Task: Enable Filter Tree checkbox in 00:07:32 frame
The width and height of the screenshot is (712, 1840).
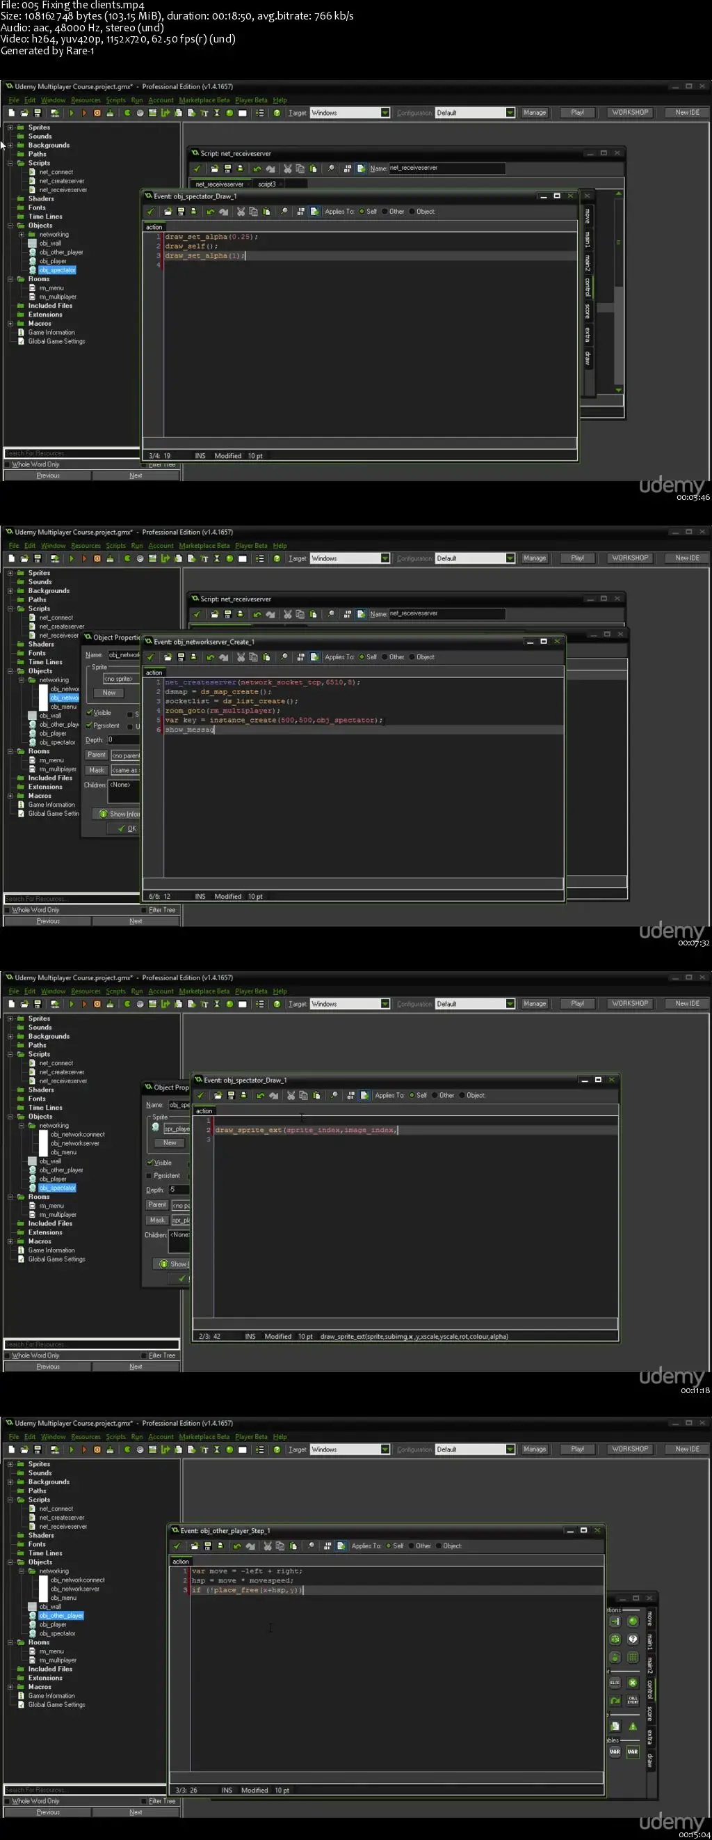Action: [x=145, y=910]
